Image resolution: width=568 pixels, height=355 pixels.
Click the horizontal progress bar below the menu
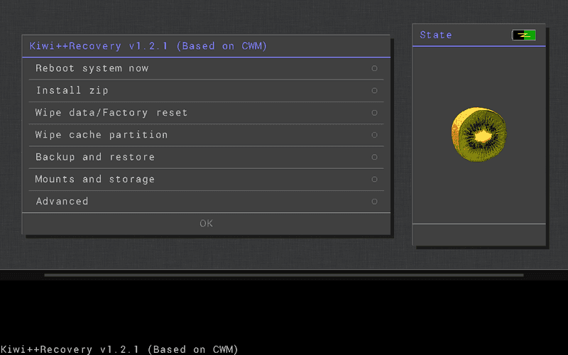[283, 275]
